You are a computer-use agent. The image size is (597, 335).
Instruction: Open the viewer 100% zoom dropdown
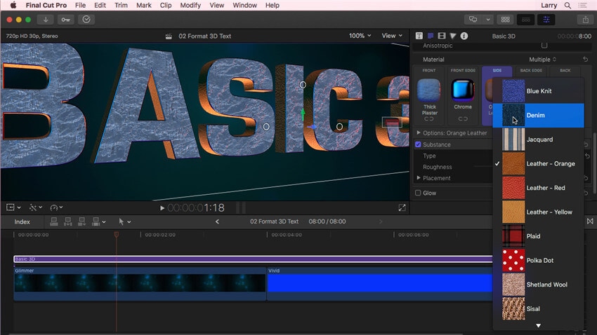(x=360, y=36)
